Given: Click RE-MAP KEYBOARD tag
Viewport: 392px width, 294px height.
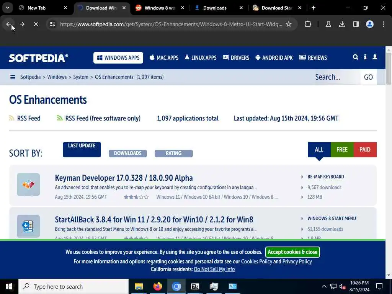Looking at the screenshot, I should point(326,177).
